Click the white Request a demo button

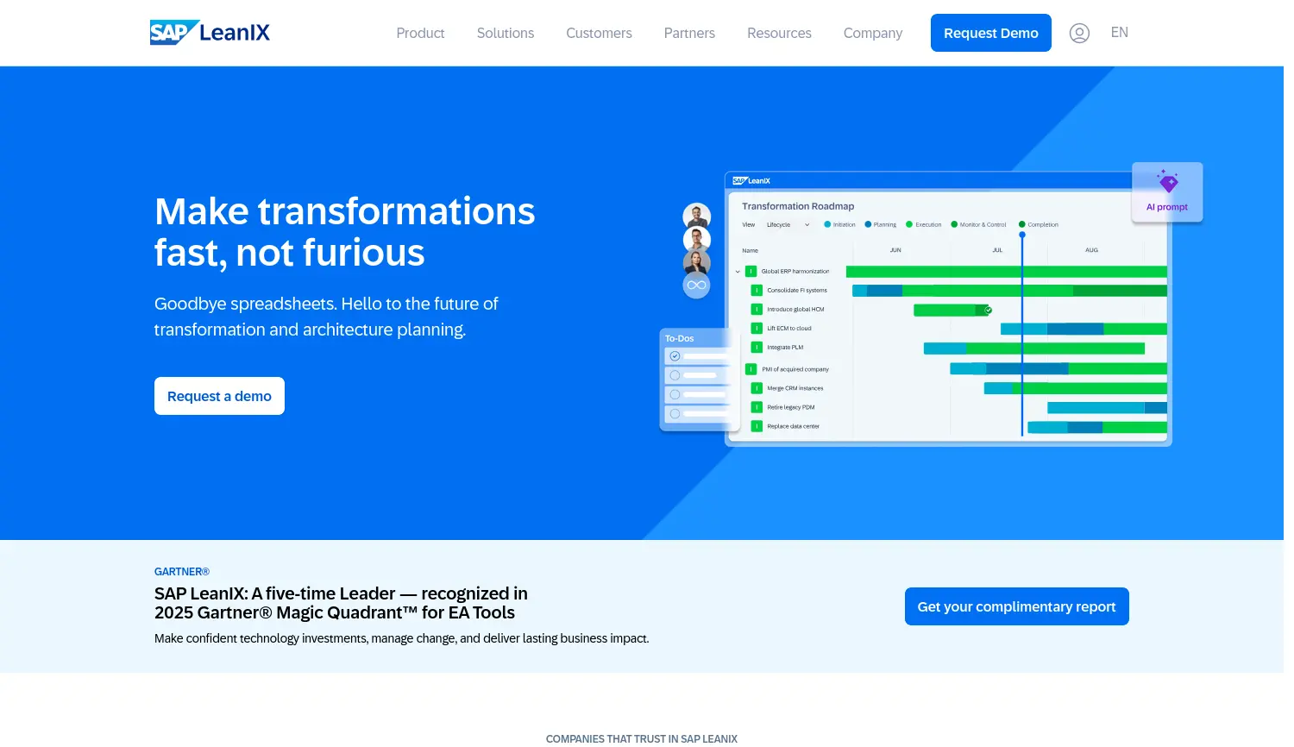click(219, 396)
